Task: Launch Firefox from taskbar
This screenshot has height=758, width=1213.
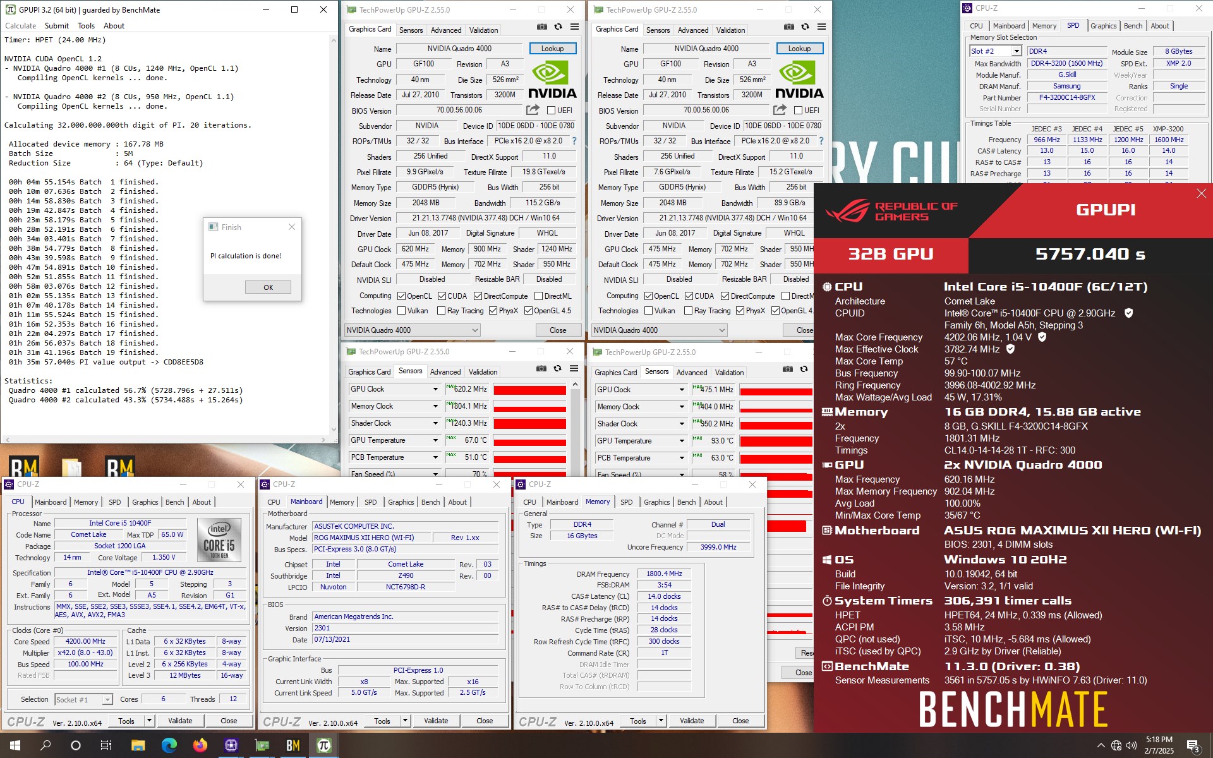Action: [x=200, y=745]
